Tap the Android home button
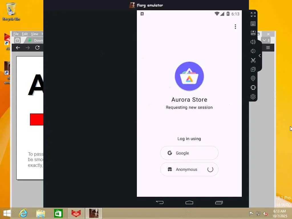Image resolution: width=292 pixels, height=219 pixels. tap(189, 202)
